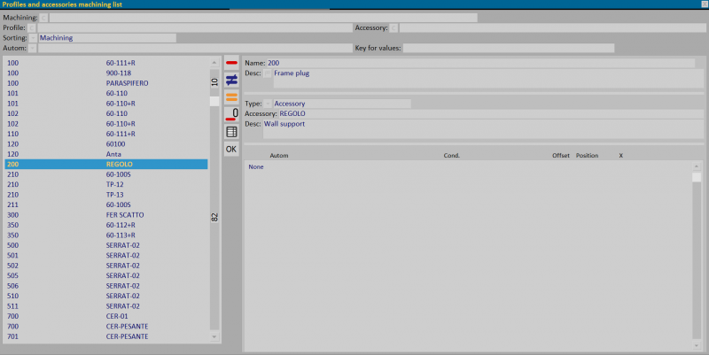This screenshot has width=709, height=355.
Task: Click the OK button
Action: click(x=231, y=149)
